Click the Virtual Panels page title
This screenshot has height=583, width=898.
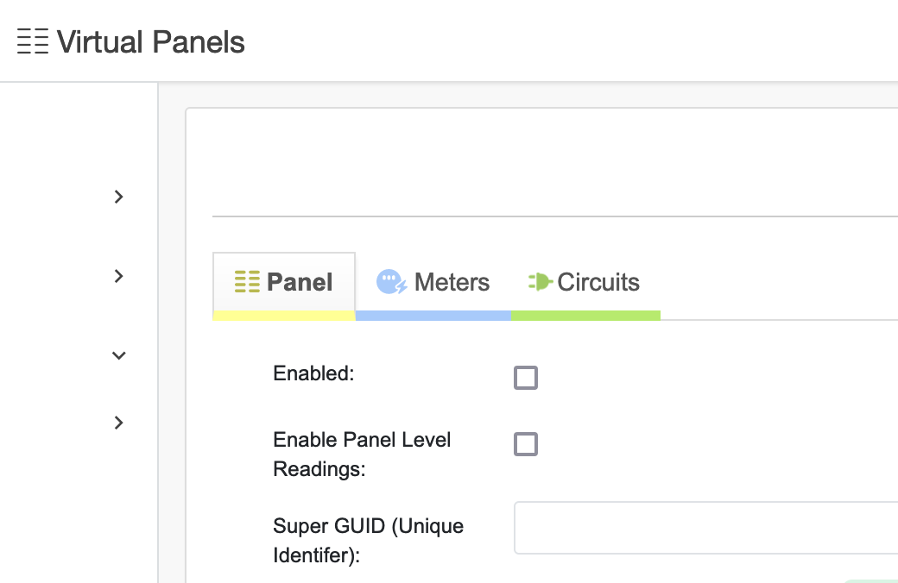[x=151, y=41]
